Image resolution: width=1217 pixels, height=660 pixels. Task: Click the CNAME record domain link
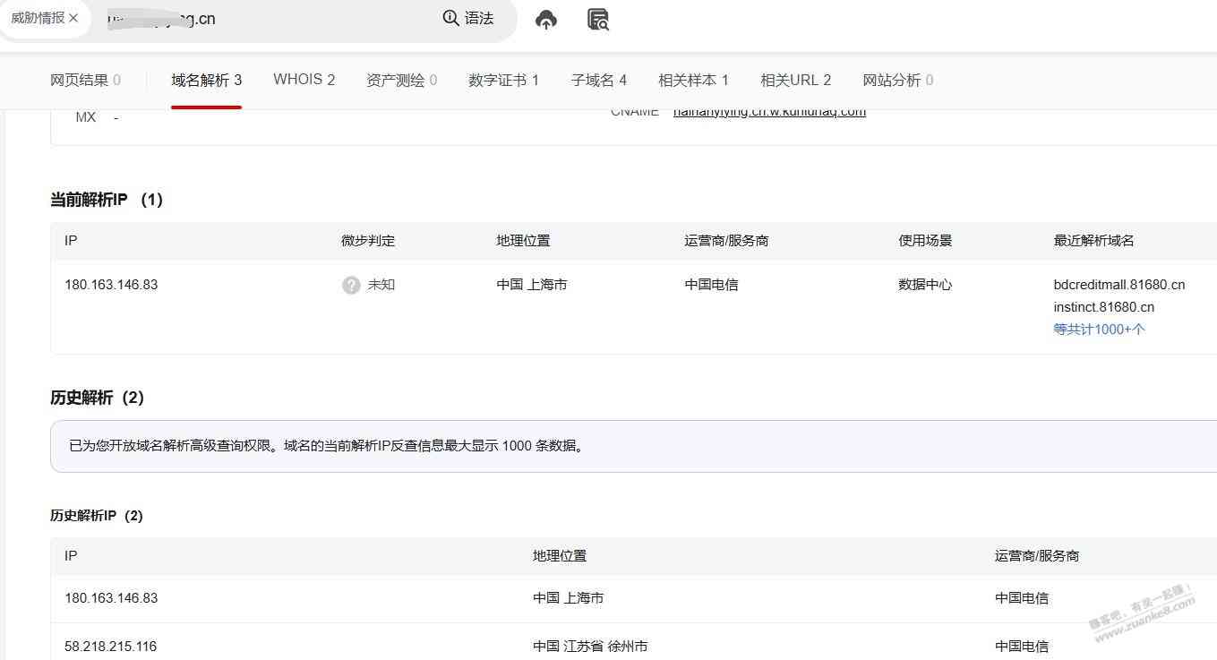pos(769,113)
